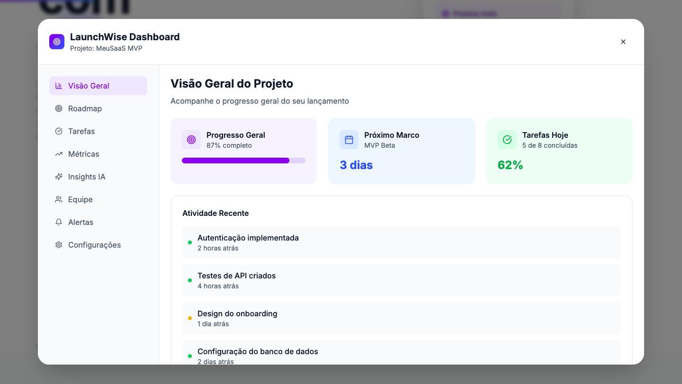682x384 pixels.
Task: Go to the Tarefas section
Action: 98,131
